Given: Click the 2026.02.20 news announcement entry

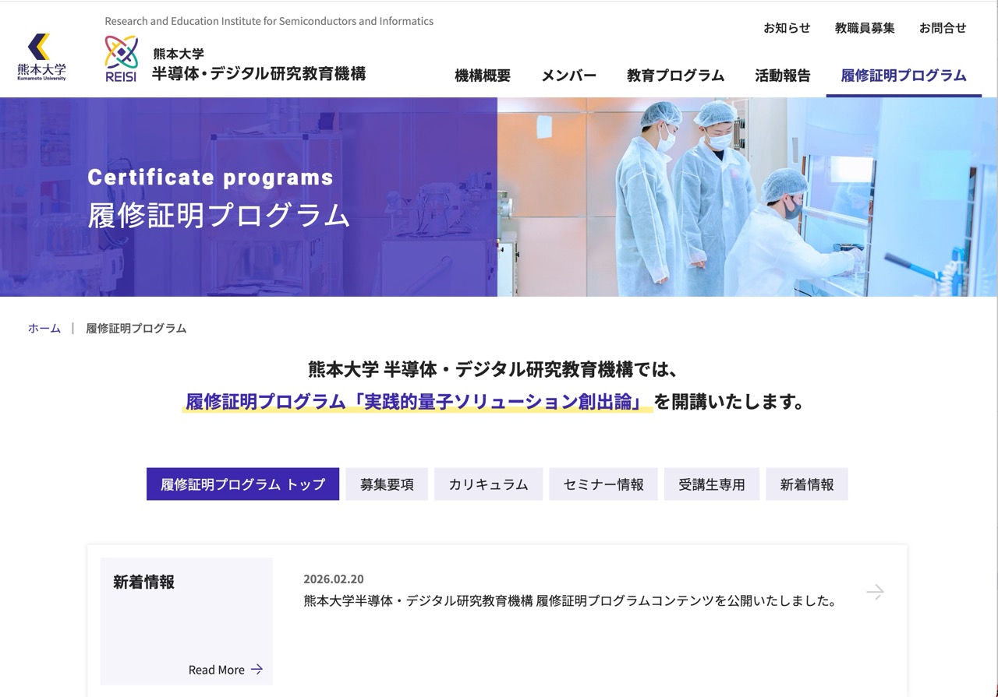Looking at the screenshot, I should point(569,590).
